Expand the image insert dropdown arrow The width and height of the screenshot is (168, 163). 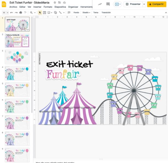point(52,13)
